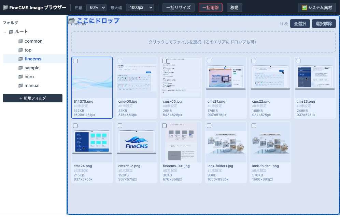The image size is (340, 217).
Task: Click alt未設定 text under cms-00.jpg
Action: pos(126,106)
